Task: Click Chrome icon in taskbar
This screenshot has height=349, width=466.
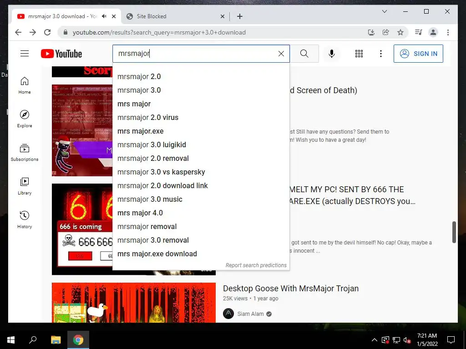Action: [x=78, y=340]
